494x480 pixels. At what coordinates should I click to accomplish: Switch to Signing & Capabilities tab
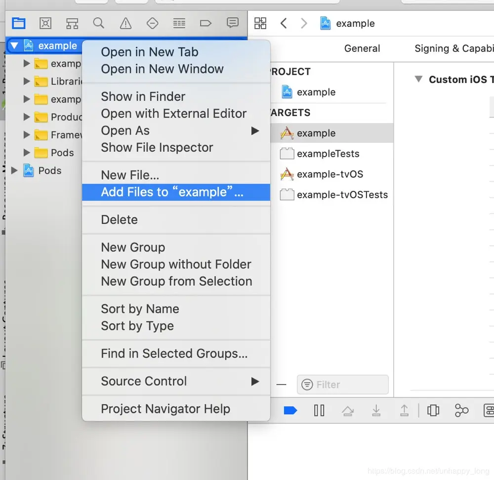click(454, 48)
